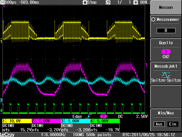Image resolution: width=182 pixels, height=137 pixels.
Task: Set Min/Max to Aus
Action: point(159,124)
